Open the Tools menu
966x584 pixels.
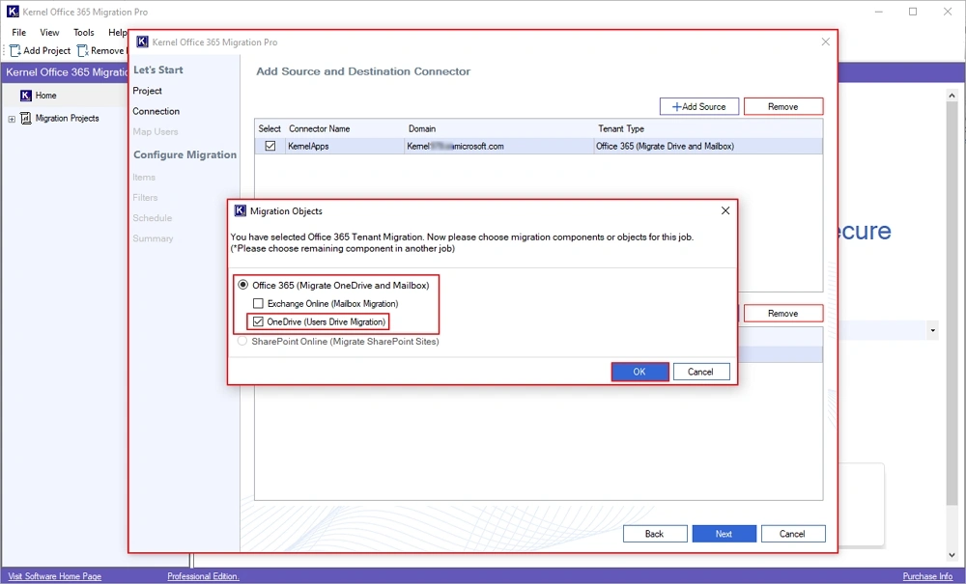[x=83, y=32]
